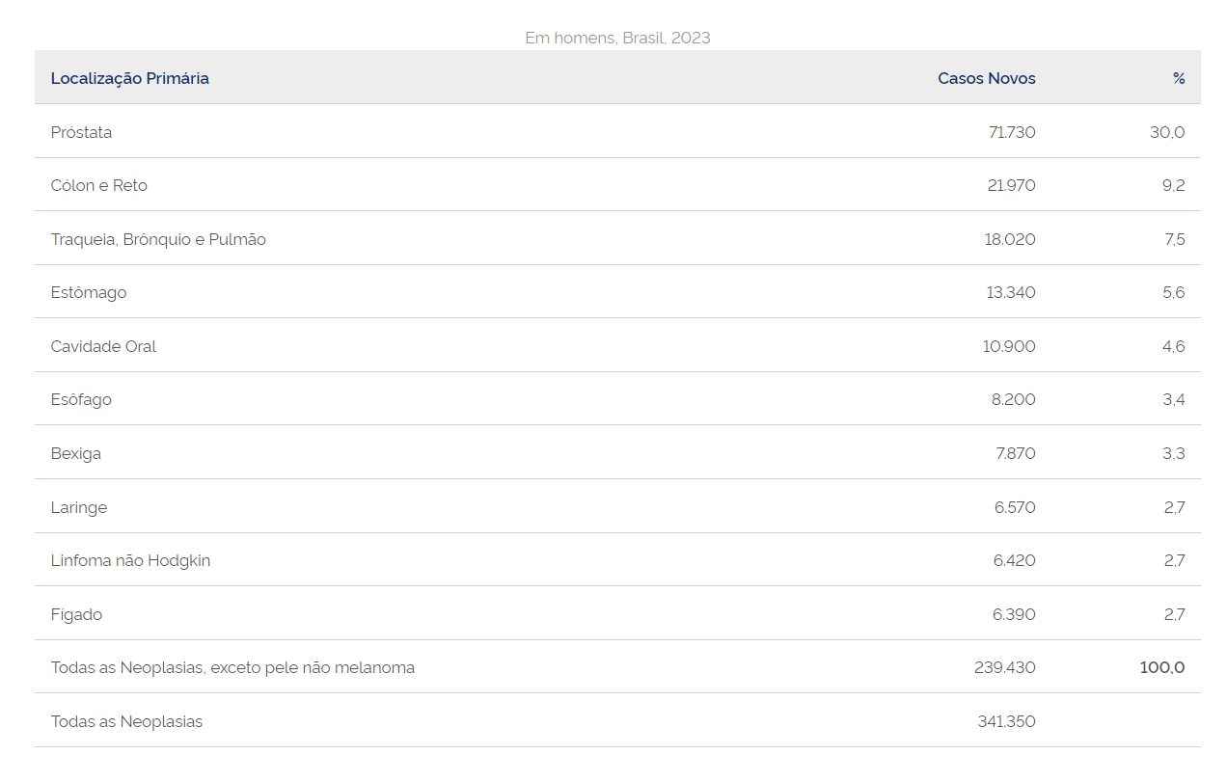Viewport: 1227px width, 782px height.
Task: Click the Linfoma não Hodgkin label
Action: point(130,560)
